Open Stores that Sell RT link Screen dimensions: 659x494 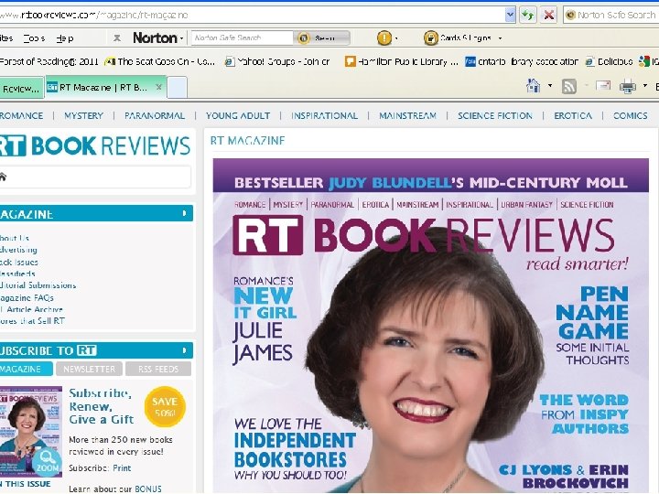(x=32, y=320)
